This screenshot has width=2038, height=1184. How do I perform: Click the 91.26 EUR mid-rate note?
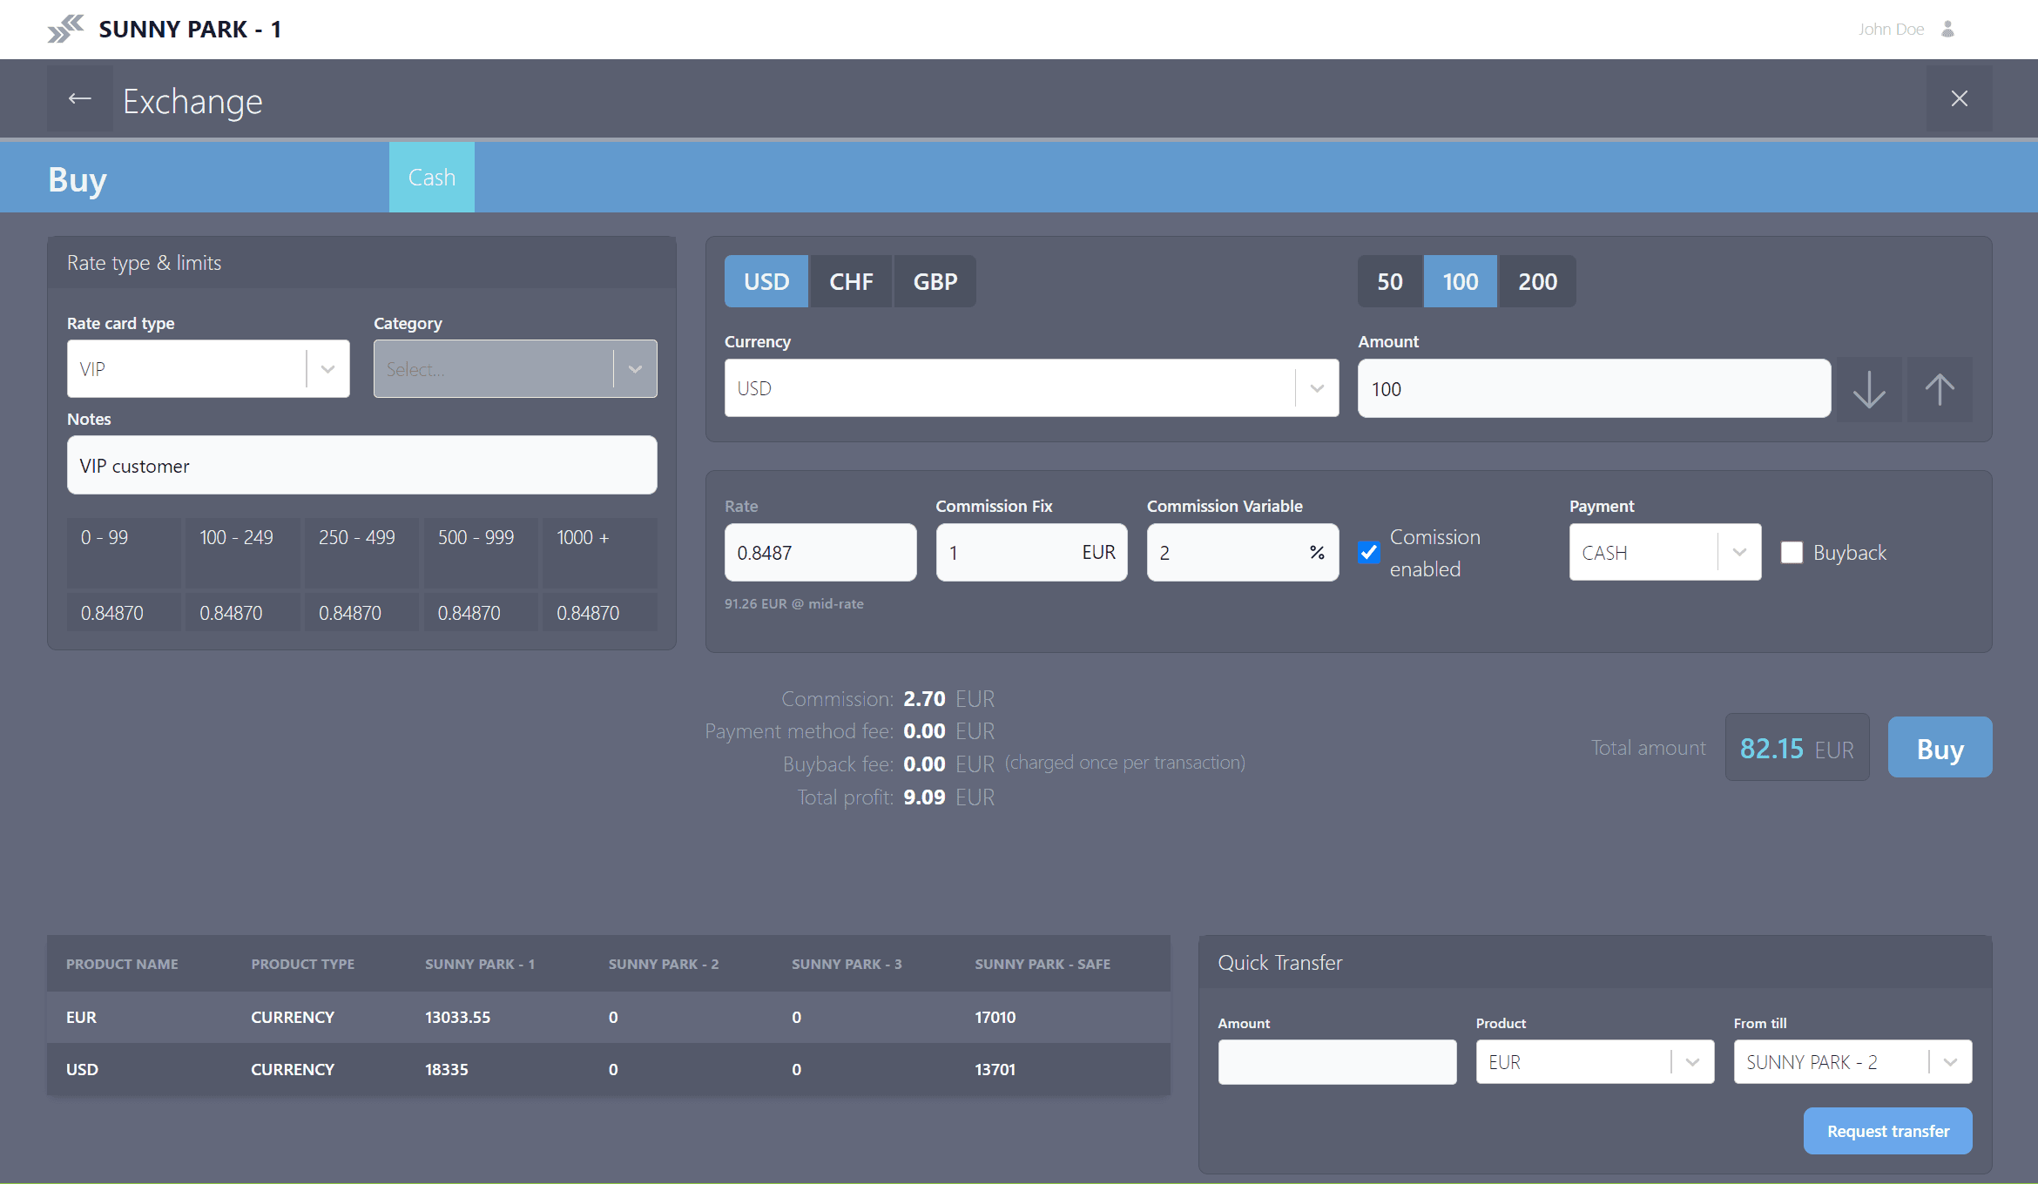794,603
